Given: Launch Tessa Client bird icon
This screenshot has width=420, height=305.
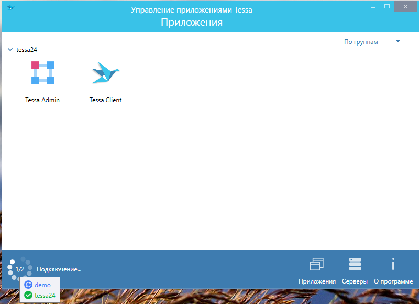Looking at the screenshot, I should point(106,72).
